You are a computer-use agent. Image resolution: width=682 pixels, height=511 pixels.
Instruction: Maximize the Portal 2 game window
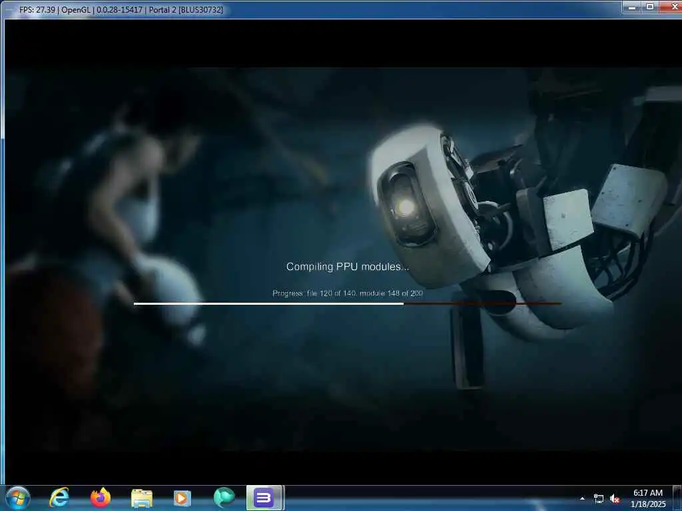tap(650, 7)
